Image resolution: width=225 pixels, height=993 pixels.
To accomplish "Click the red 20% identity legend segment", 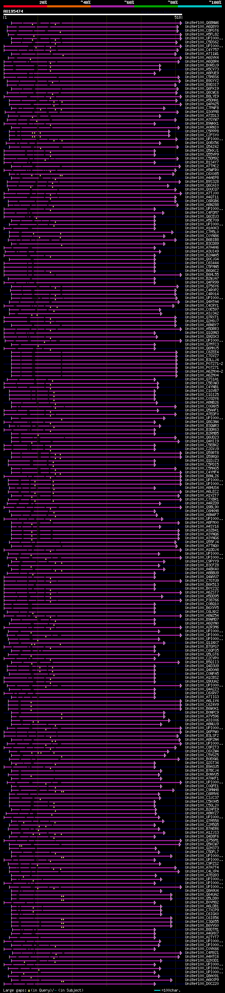I will [x=25, y=7].
